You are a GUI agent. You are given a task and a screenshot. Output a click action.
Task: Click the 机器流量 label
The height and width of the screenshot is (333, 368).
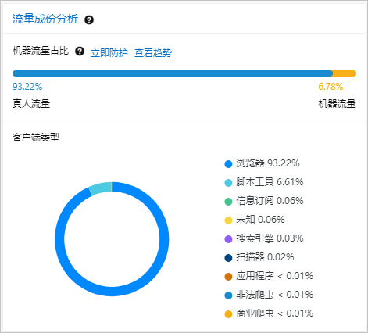[337, 104]
